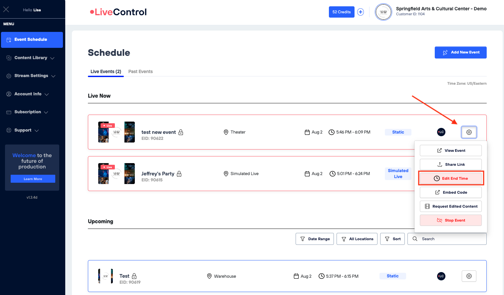Choose Stop Event in the dropdown menu
This screenshot has height=295, width=504.
(451, 220)
